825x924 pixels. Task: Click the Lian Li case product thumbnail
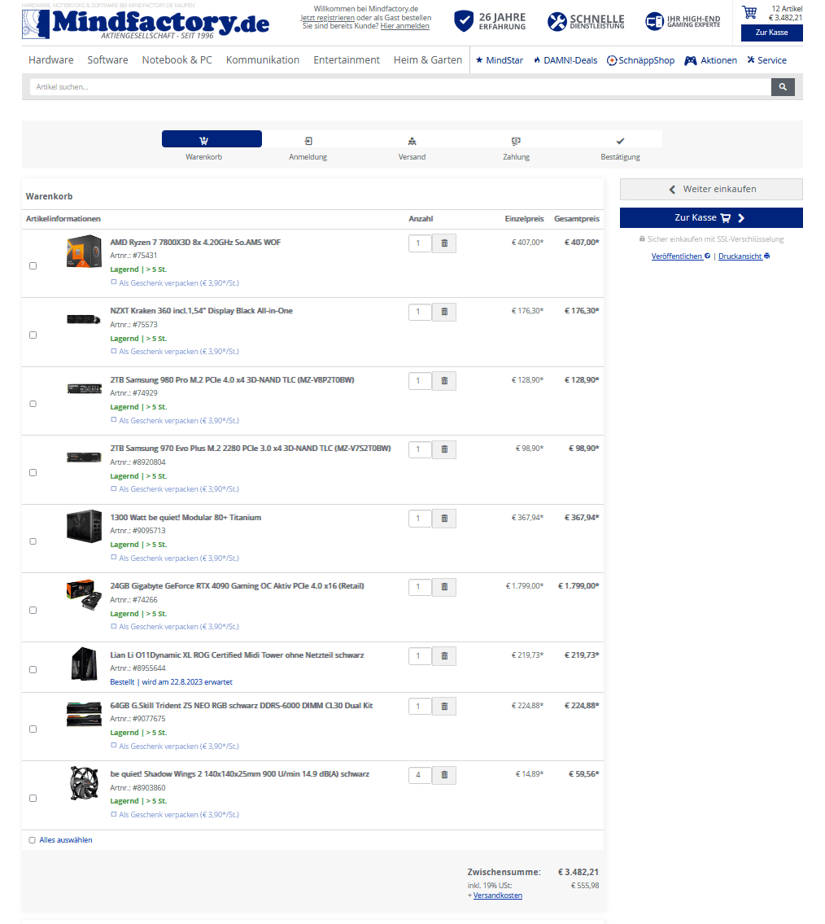pos(84,663)
